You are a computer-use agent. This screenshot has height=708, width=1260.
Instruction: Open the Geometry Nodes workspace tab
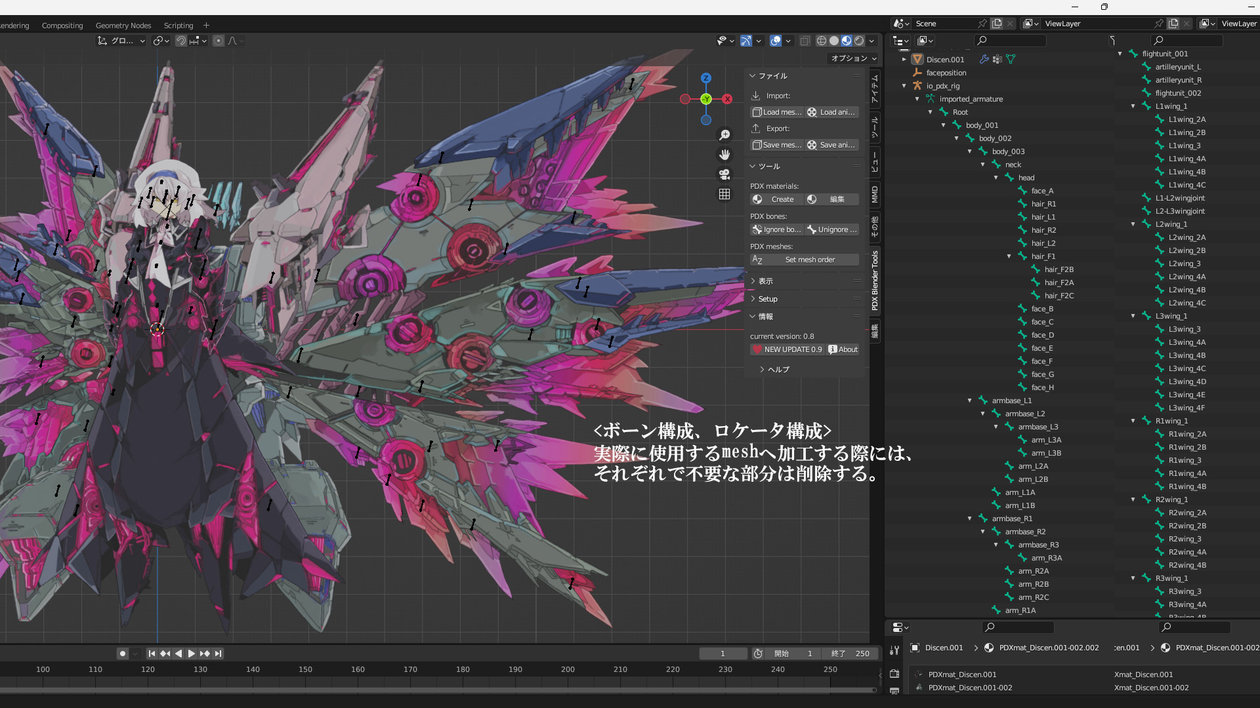pos(123,26)
